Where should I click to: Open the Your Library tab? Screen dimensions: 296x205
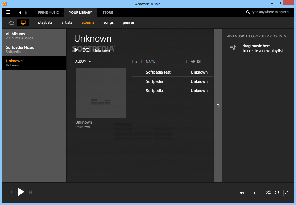click(80, 12)
